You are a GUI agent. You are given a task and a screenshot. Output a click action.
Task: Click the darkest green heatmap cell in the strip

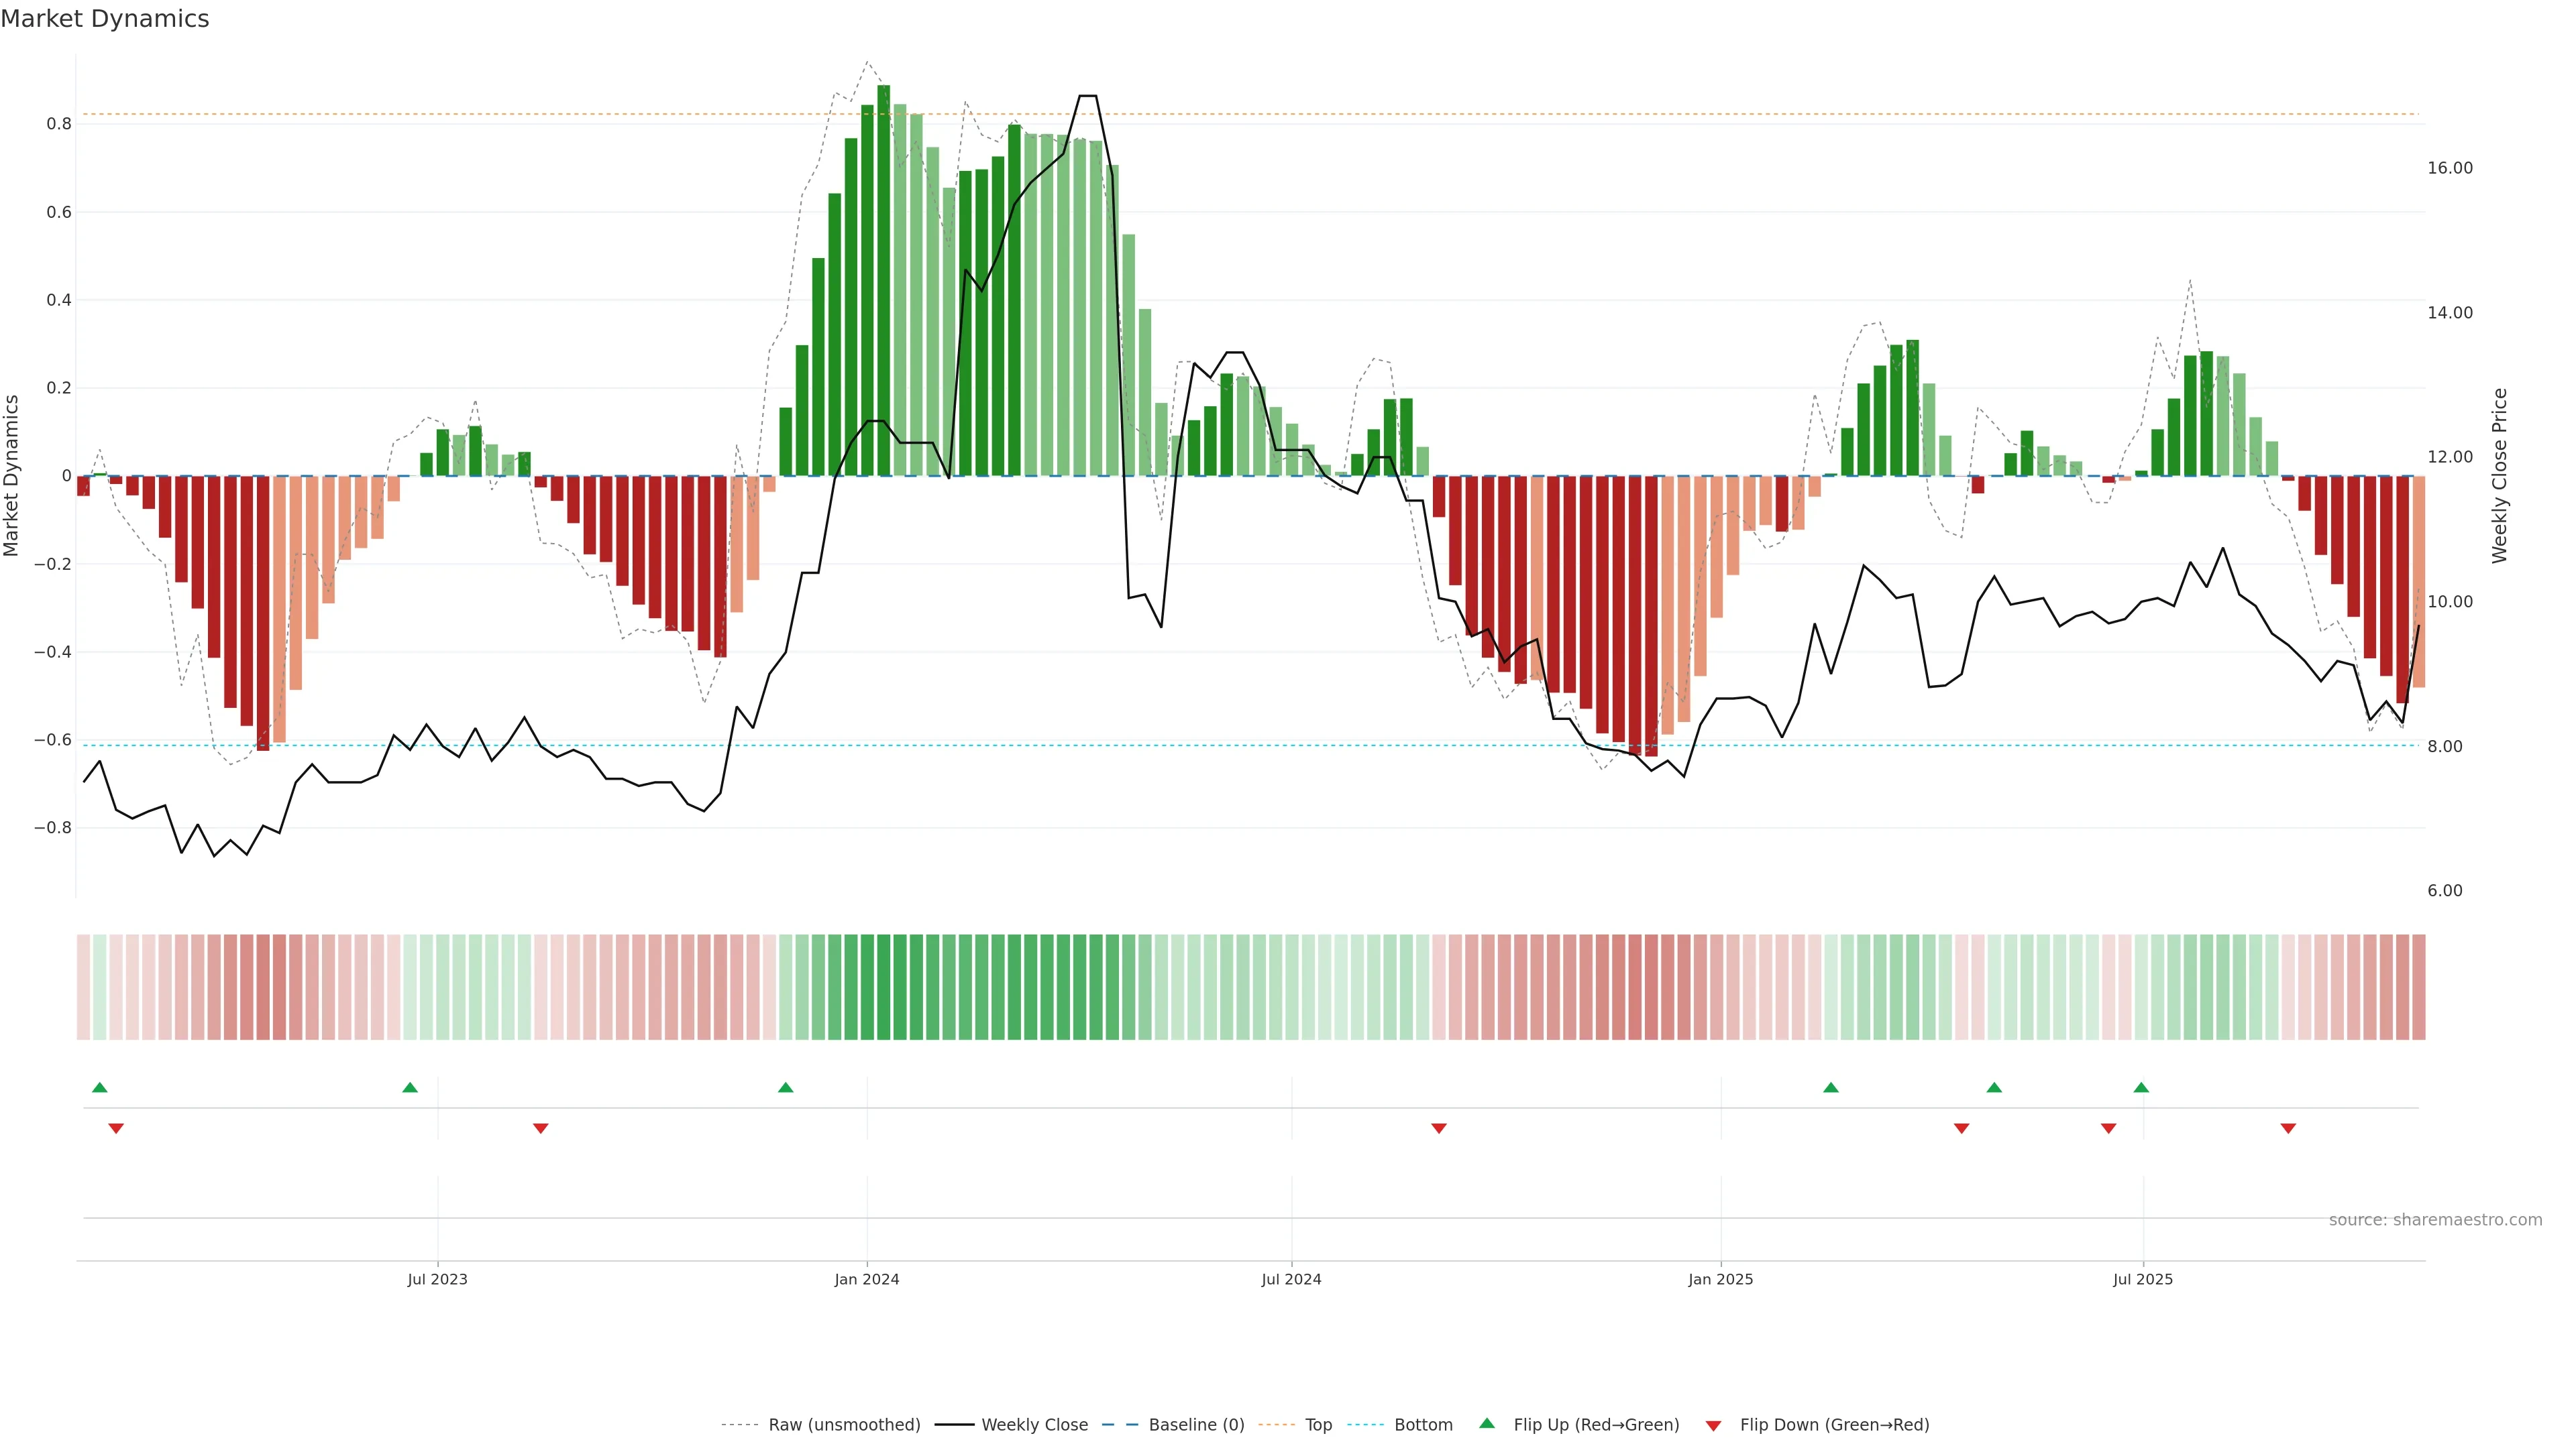click(x=883, y=986)
